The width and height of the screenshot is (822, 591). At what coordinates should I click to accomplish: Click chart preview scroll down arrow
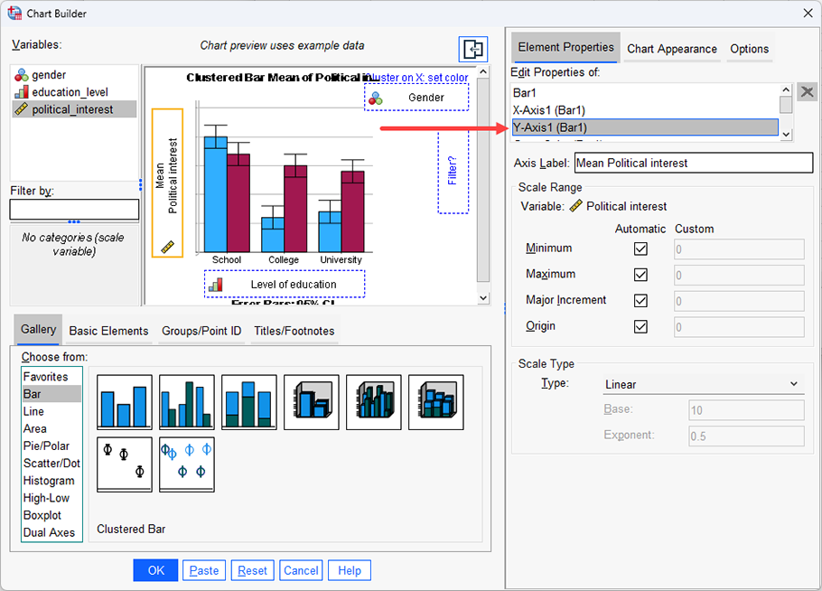pos(483,298)
